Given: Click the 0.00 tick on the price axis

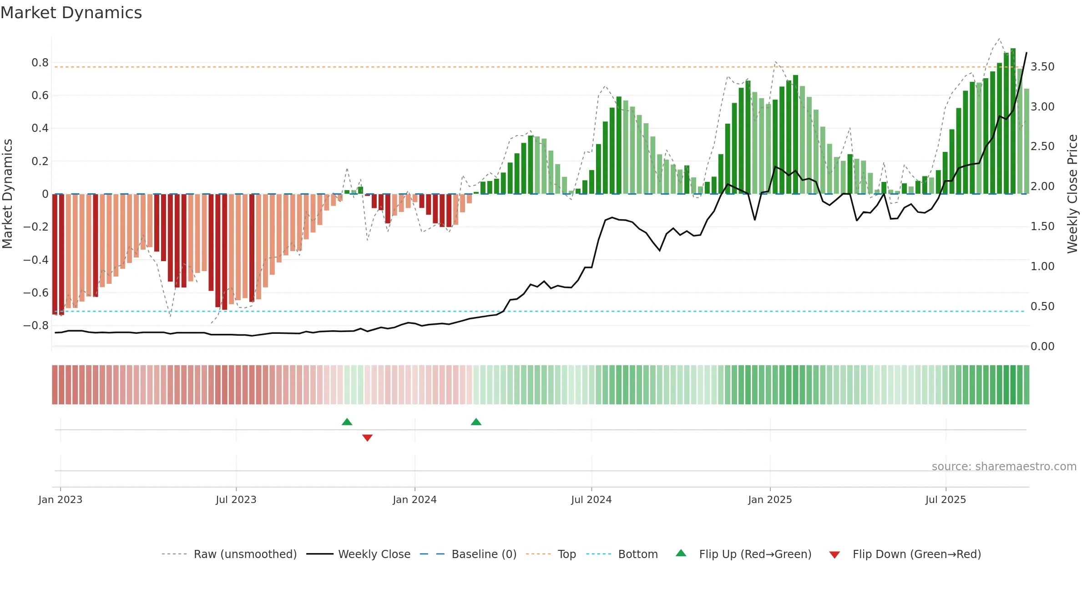Looking at the screenshot, I should pyautogui.click(x=1042, y=347).
